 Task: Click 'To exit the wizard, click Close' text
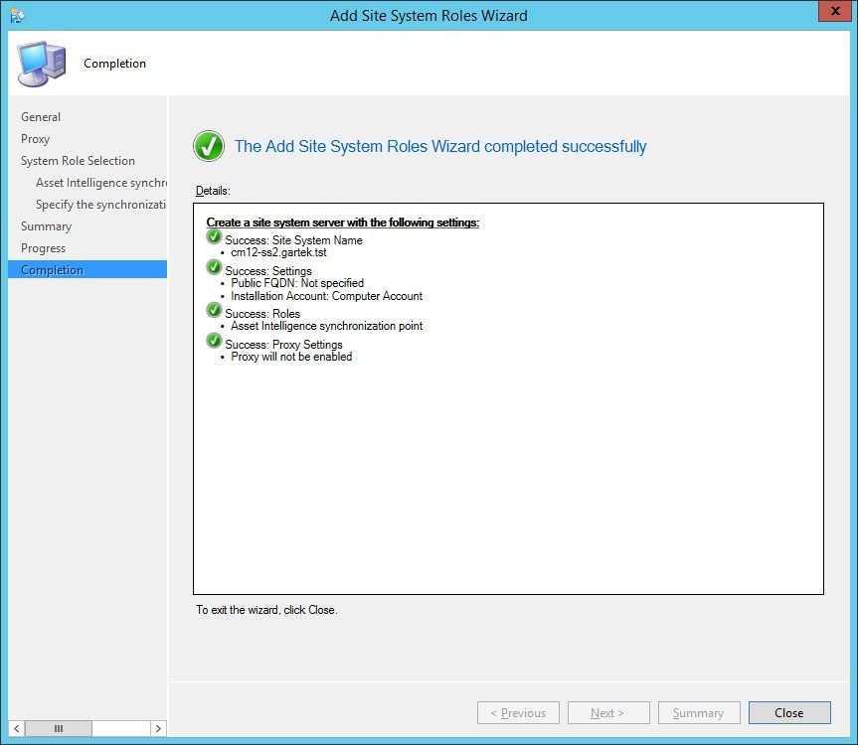[266, 610]
